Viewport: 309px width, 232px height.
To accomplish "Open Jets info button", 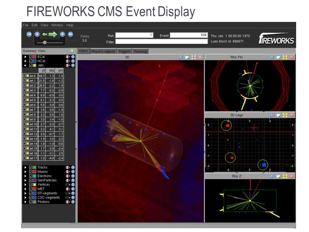I will tap(73, 65).
